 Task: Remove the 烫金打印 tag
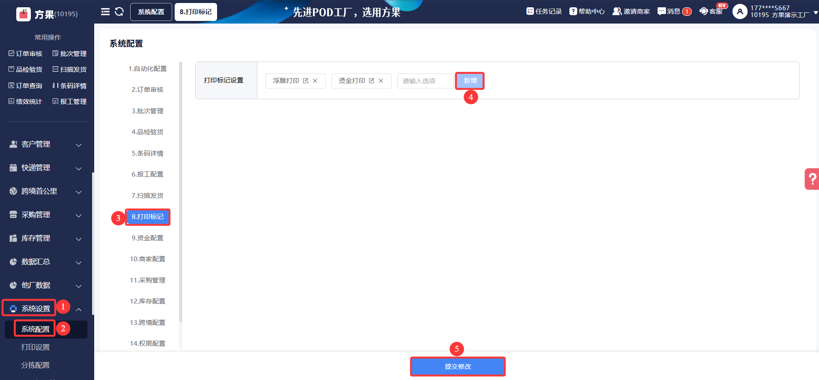(381, 81)
